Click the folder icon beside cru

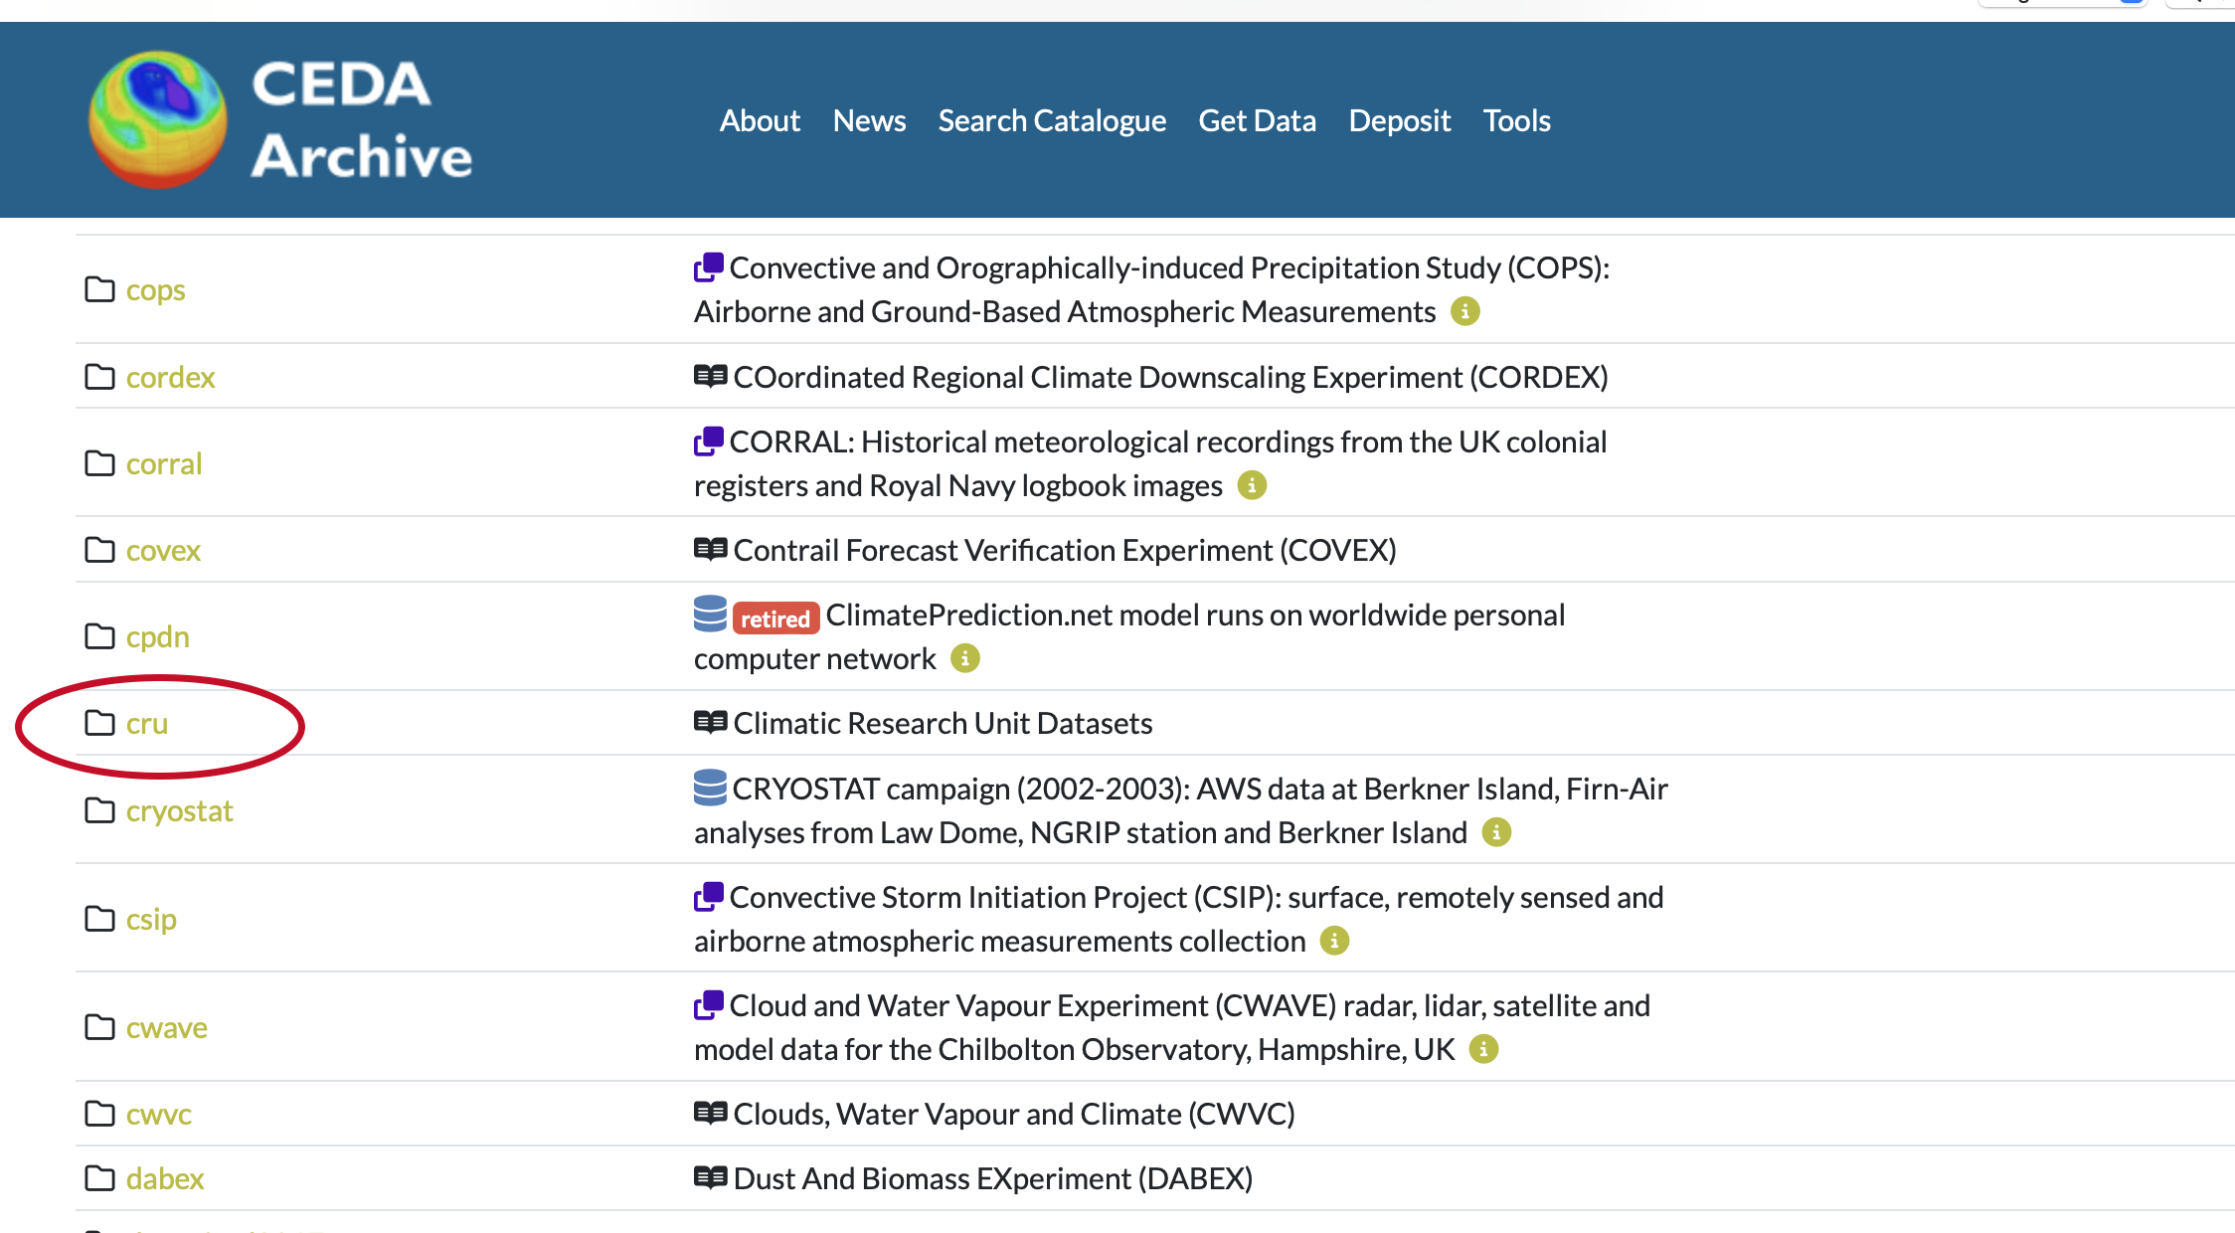[99, 724]
